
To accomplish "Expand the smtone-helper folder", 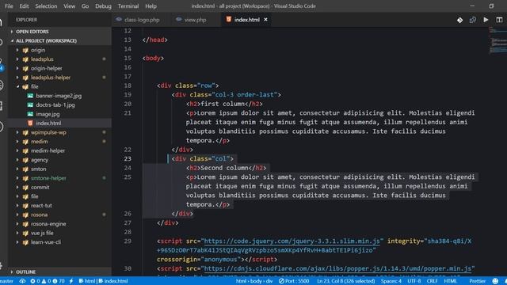I will pos(48,178).
